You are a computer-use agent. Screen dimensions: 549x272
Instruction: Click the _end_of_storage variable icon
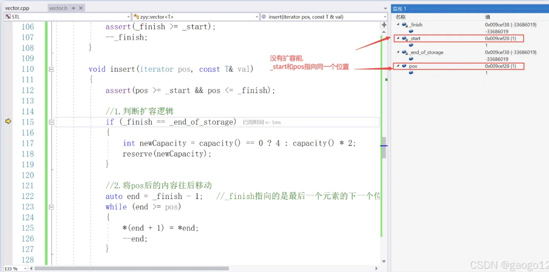coord(405,53)
